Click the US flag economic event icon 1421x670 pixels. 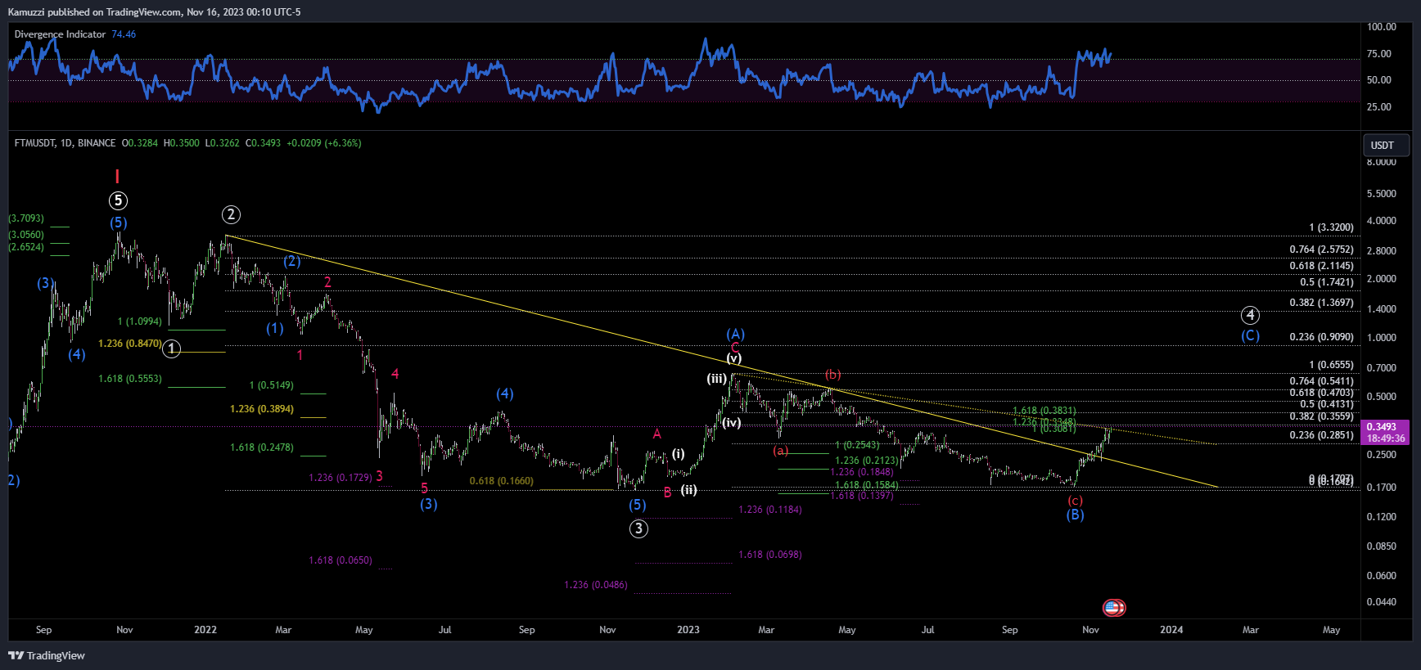point(1113,607)
